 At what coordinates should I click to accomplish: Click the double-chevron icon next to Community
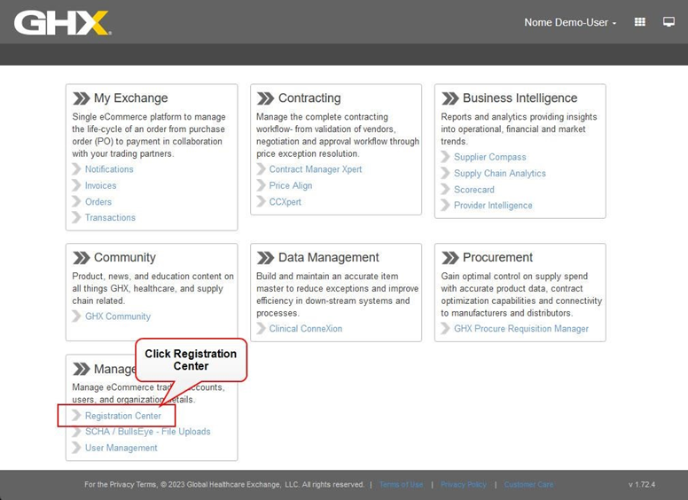click(x=81, y=258)
